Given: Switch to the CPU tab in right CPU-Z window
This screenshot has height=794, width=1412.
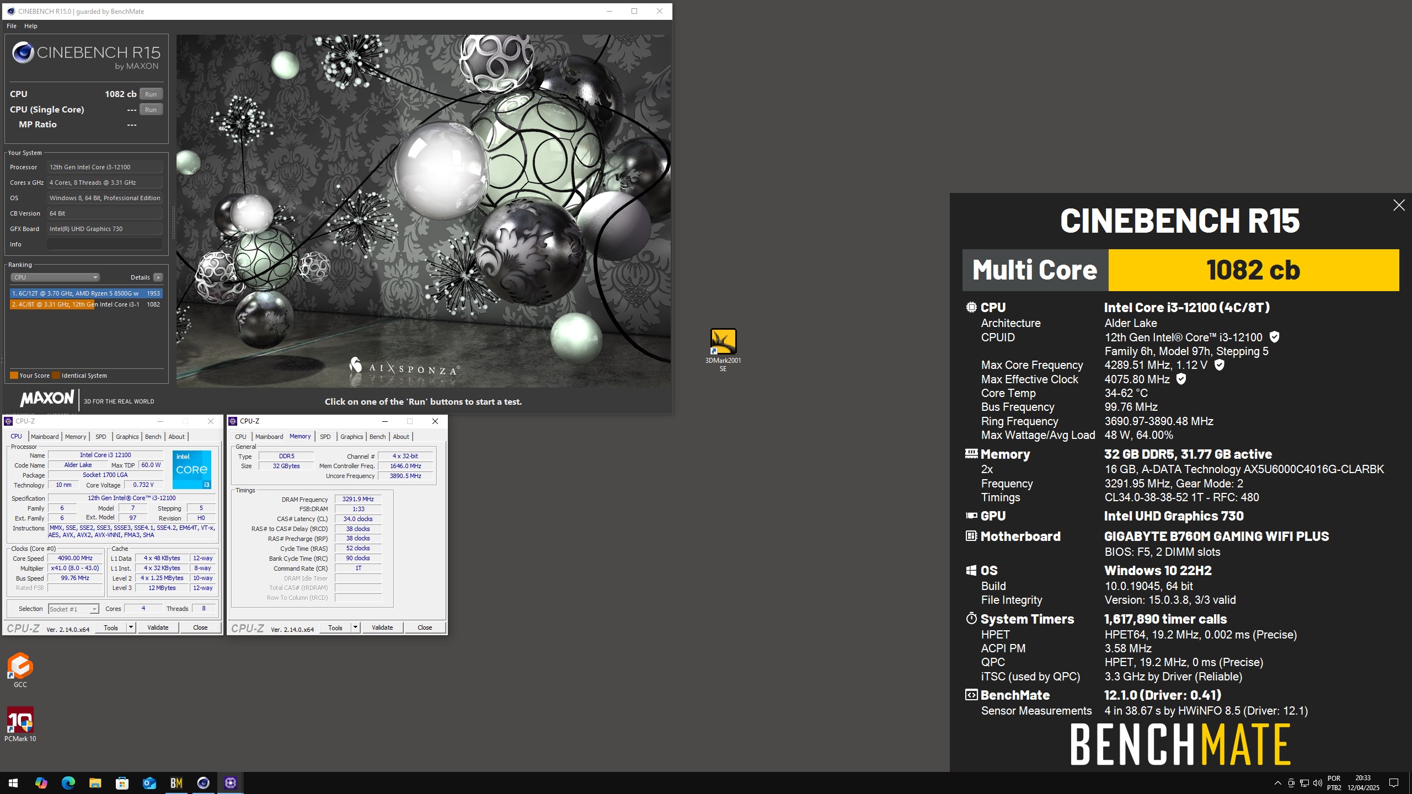Looking at the screenshot, I should click(241, 437).
